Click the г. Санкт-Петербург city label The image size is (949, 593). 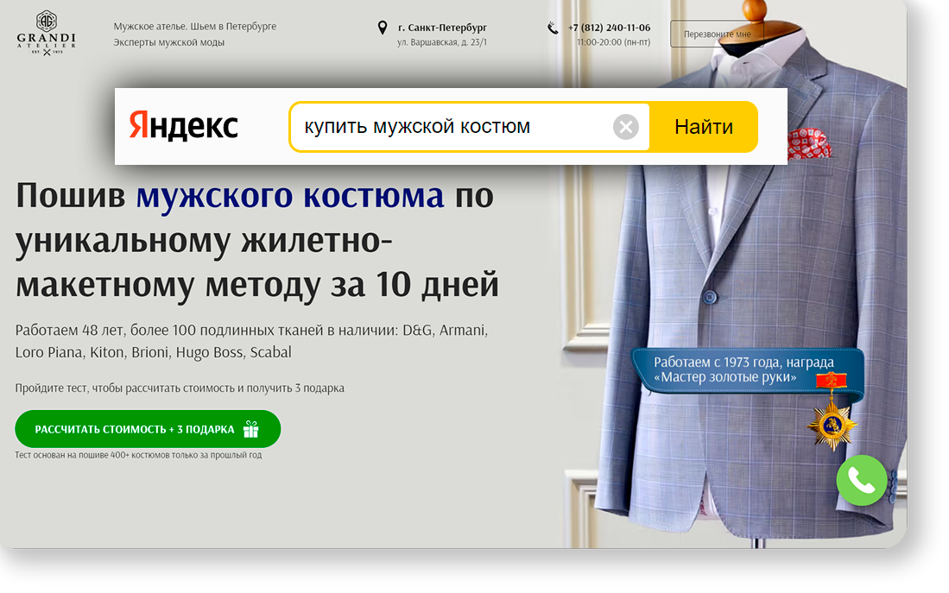442,27
